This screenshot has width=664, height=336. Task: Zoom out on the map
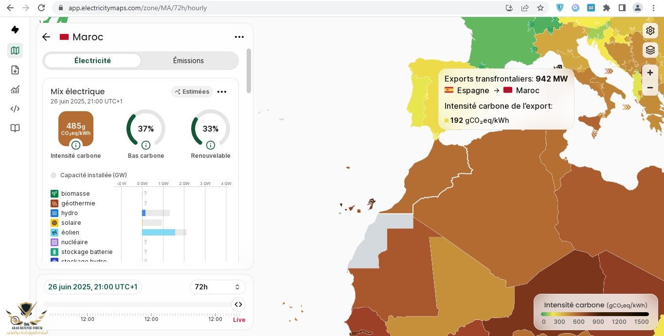tap(650, 88)
